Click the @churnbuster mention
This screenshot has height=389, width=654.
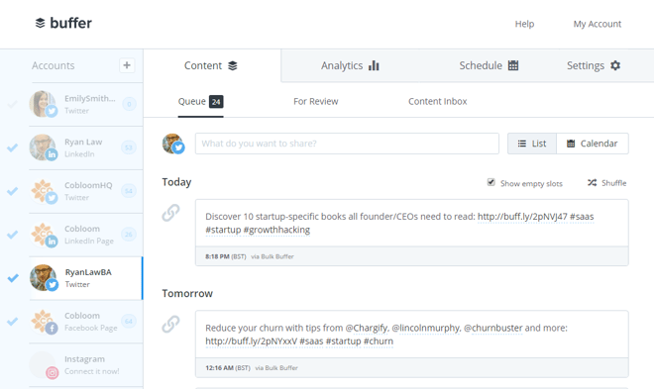(x=493, y=329)
